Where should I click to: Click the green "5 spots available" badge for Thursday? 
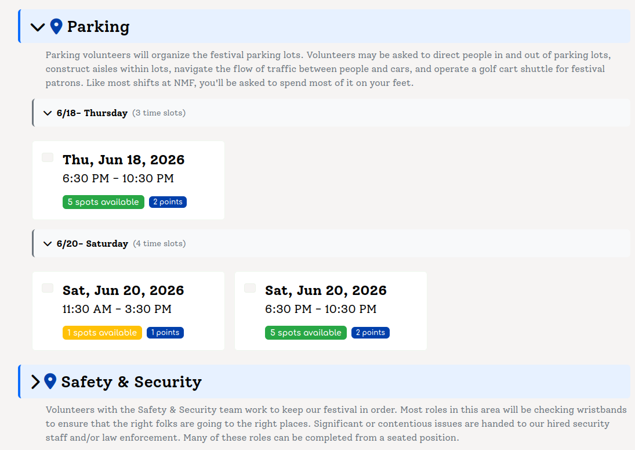click(x=103, y=201)
